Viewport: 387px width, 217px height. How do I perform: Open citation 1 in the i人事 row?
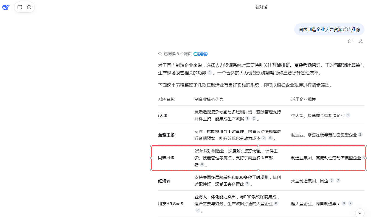[x=247, y=118]
